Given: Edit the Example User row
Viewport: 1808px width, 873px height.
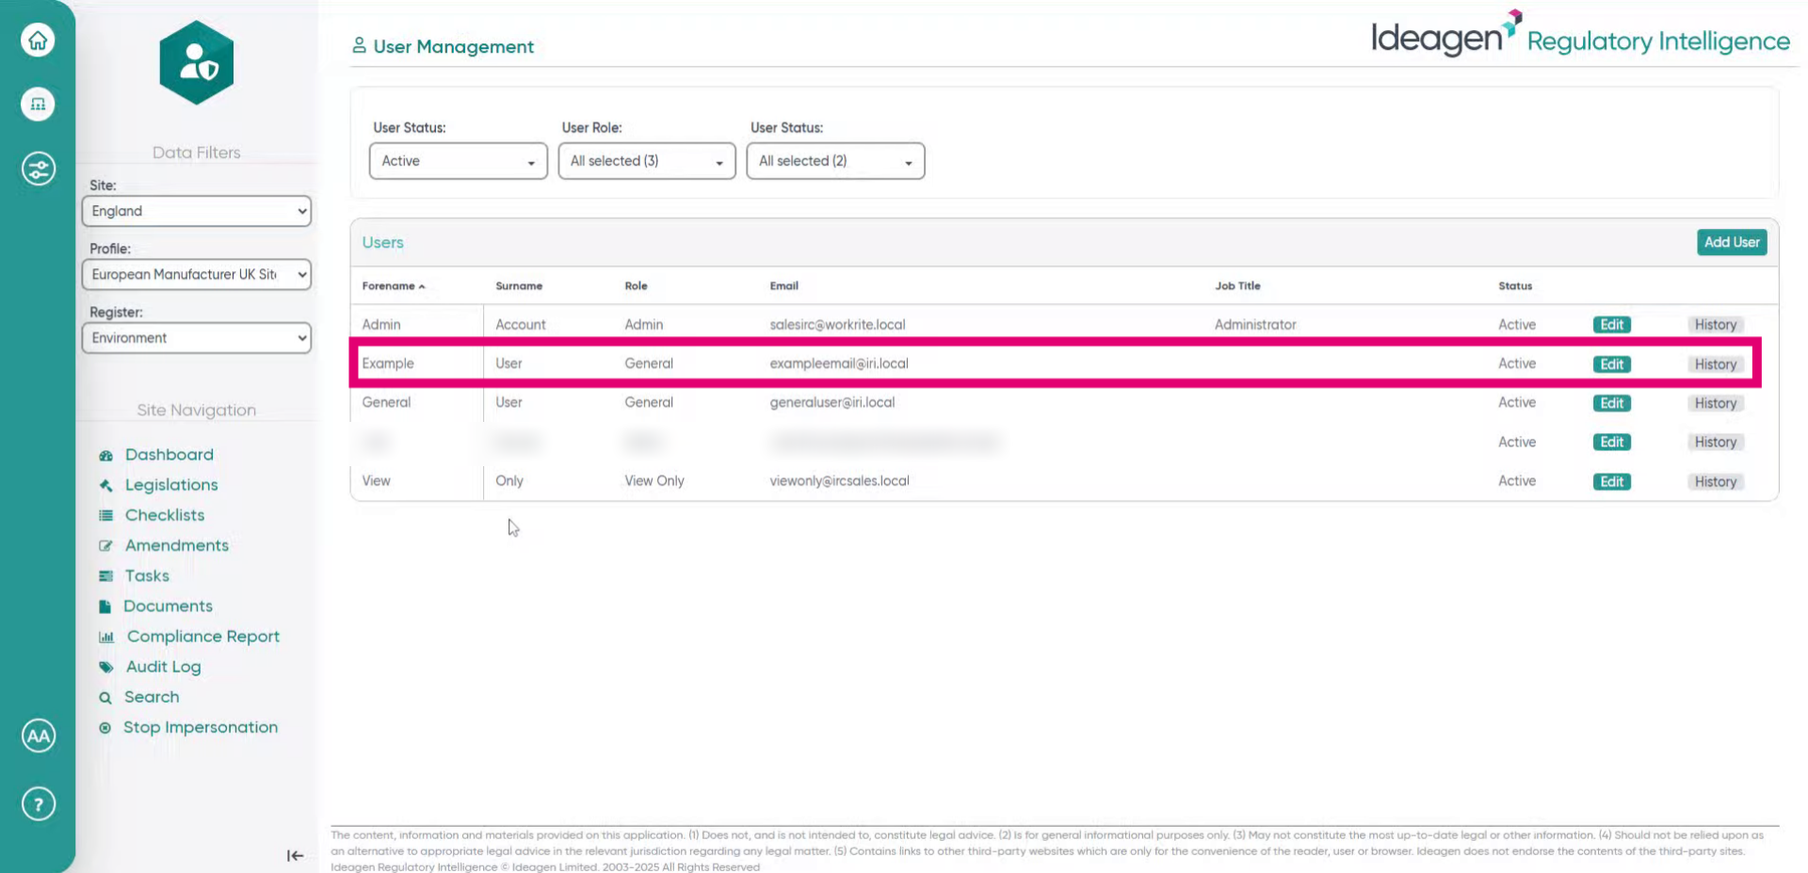Looking at the screenshot, I should coord(1612,364).
